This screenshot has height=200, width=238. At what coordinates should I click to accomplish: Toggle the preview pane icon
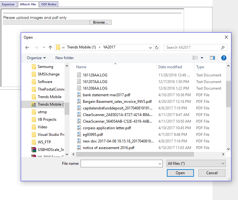tap(212, 58)
